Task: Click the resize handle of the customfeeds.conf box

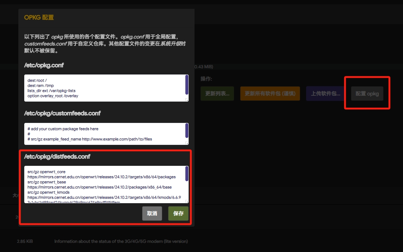Action: 187,143
